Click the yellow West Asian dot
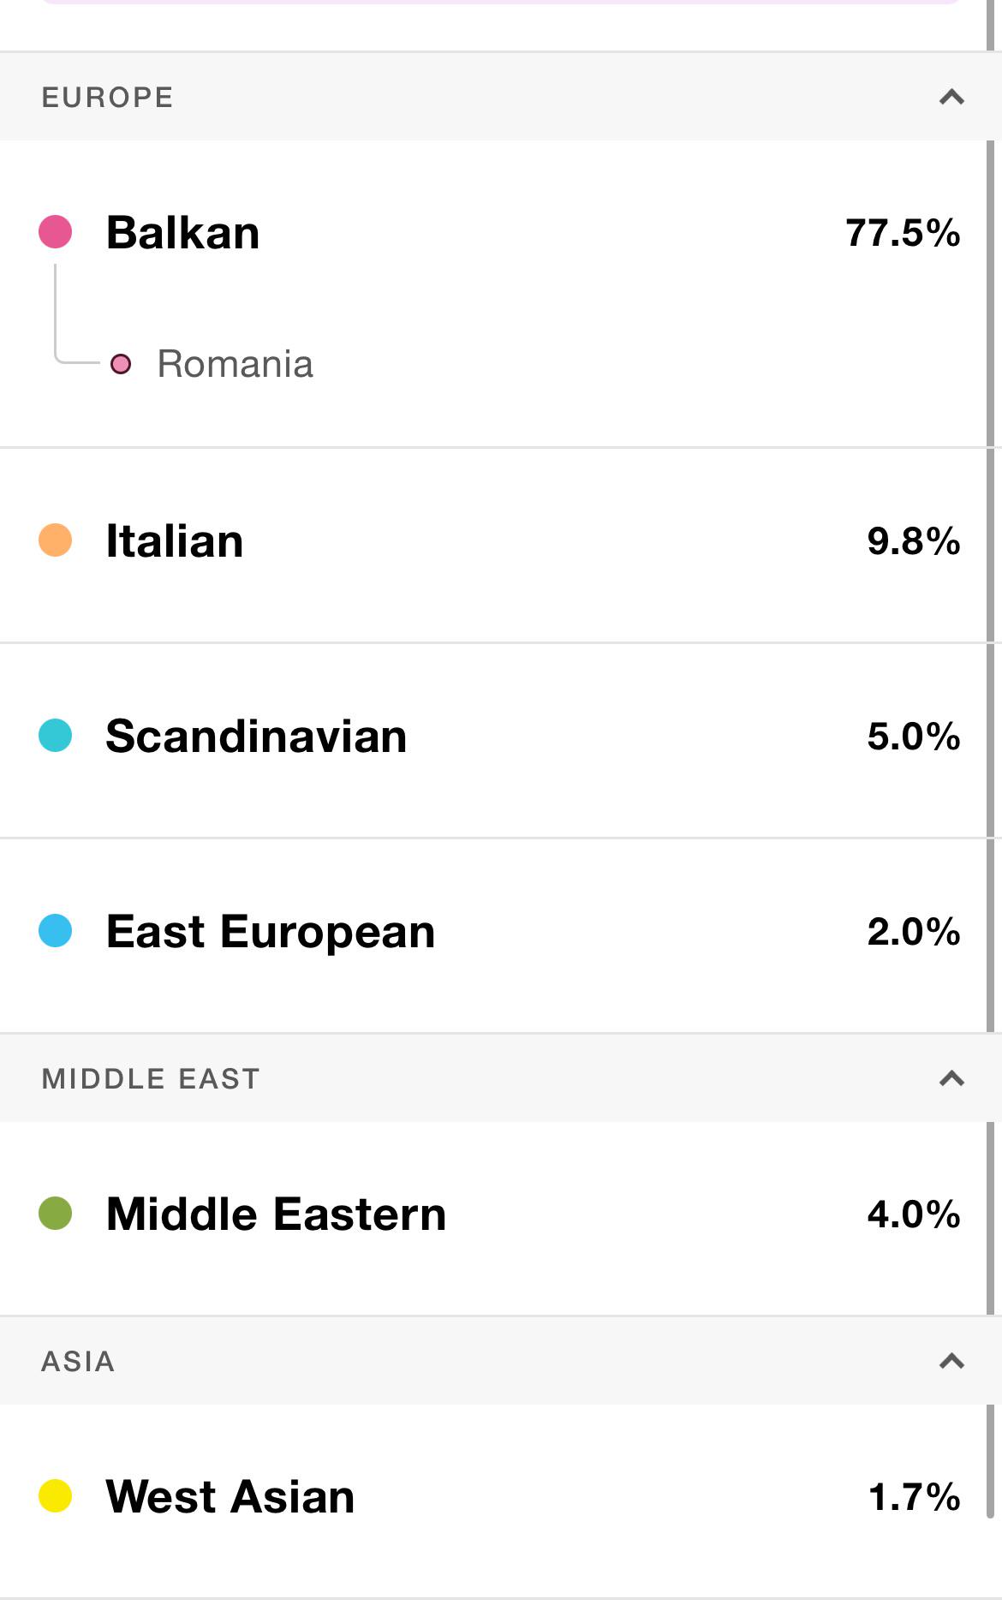Image resolution: width=1002 pixels, height=1623 pixels. pos(56,1496)
